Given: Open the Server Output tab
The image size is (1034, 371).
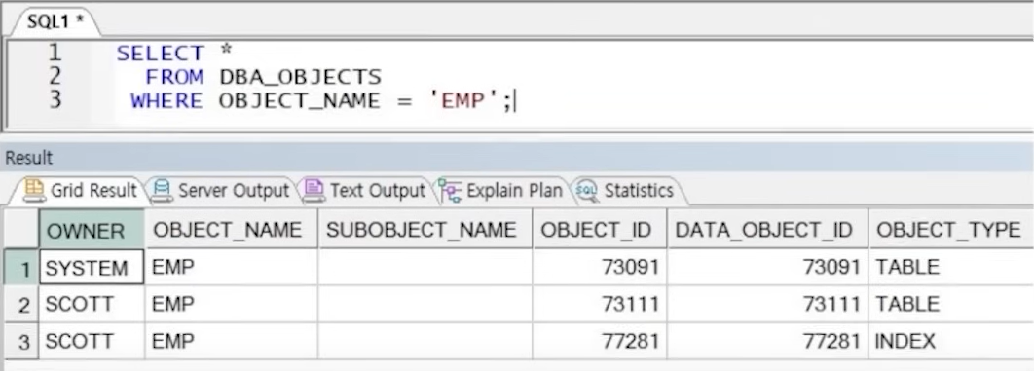Looking at the screenshot, I should point(221,191).
